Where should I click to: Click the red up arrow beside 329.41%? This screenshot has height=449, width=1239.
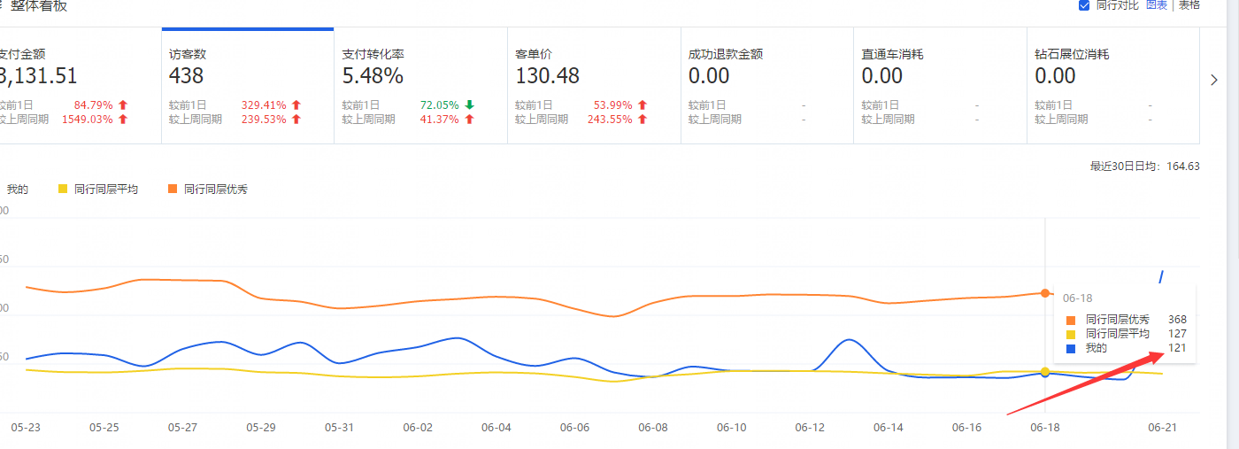click(x=296, y=105)
